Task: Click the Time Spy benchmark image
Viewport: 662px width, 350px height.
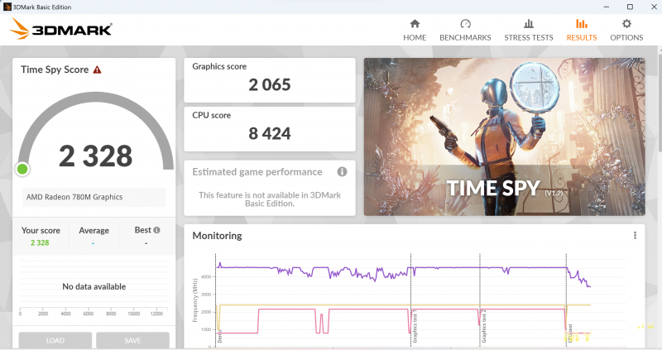Action: pyautogui.click(x=505, y=137)
